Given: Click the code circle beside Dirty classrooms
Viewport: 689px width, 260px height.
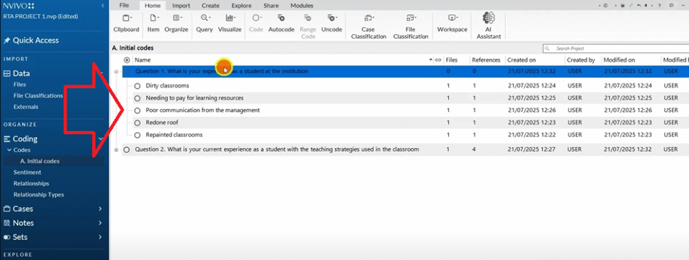Looking at the screenshot, I should tap(137, 86).
